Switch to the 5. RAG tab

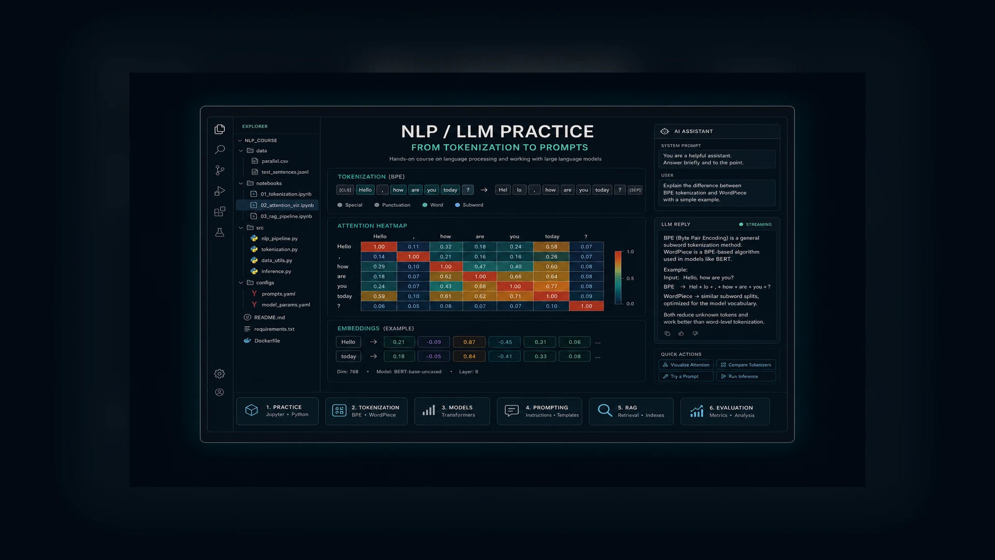(x=631, y=411)
